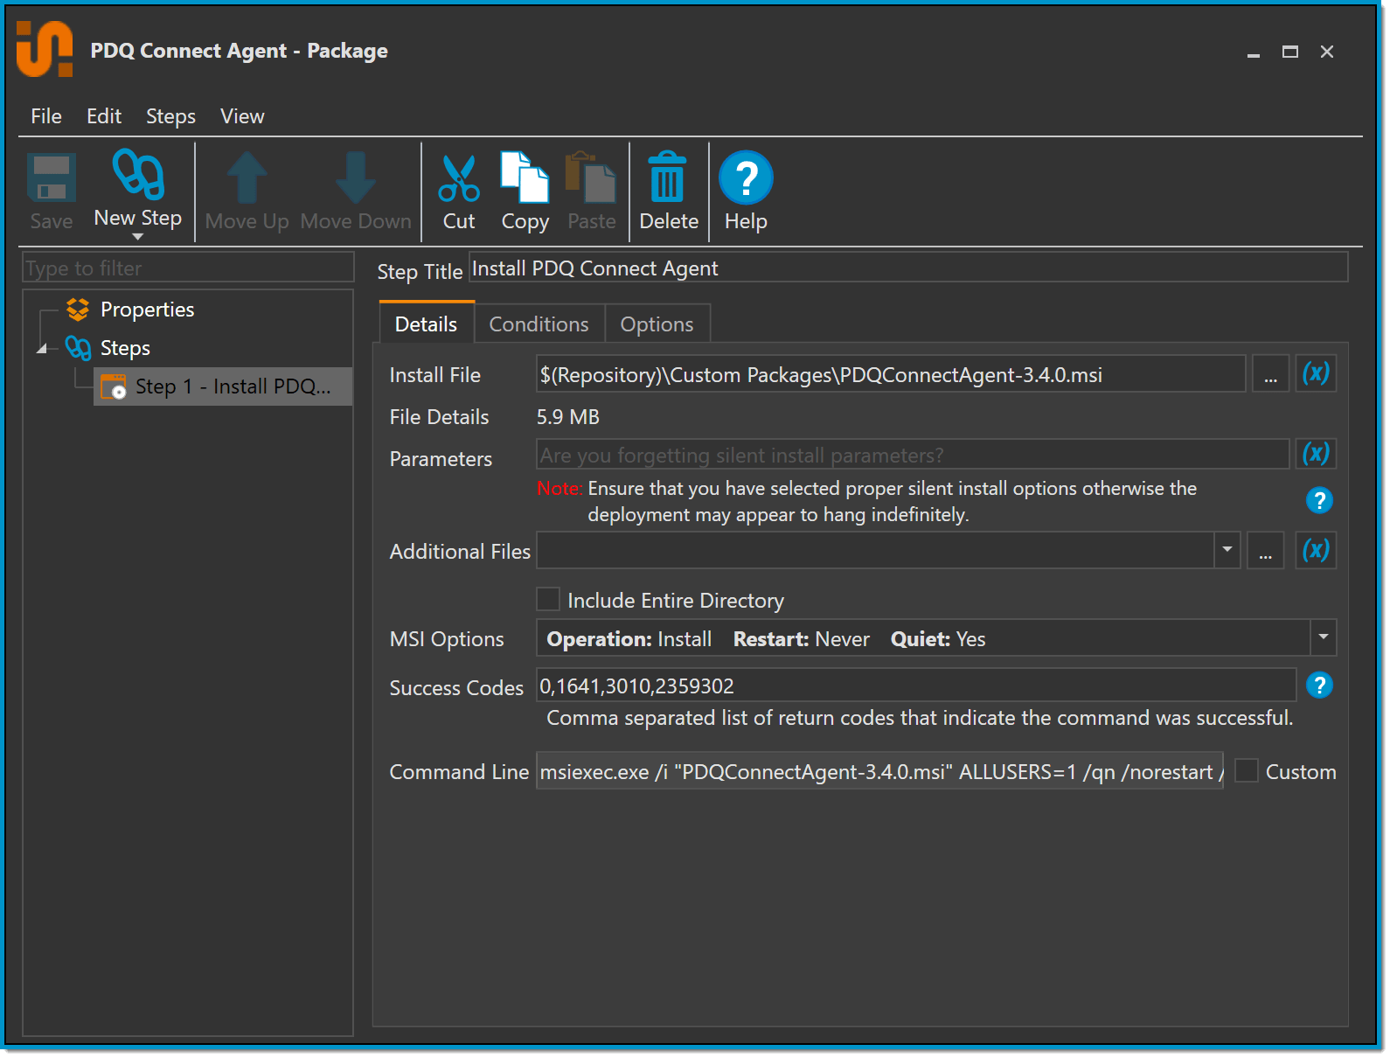Insert a variable into the Install File field
Screen dimensions: 1390x1058
pyautogui.click(x=1316, y=374)
